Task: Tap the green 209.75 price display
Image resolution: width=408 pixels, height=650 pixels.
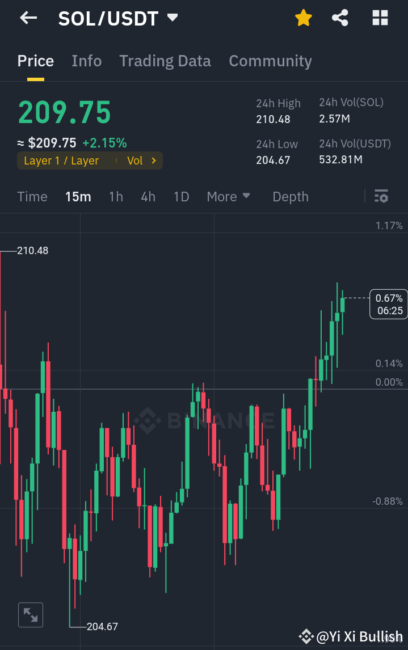Action: coord(64,112)
